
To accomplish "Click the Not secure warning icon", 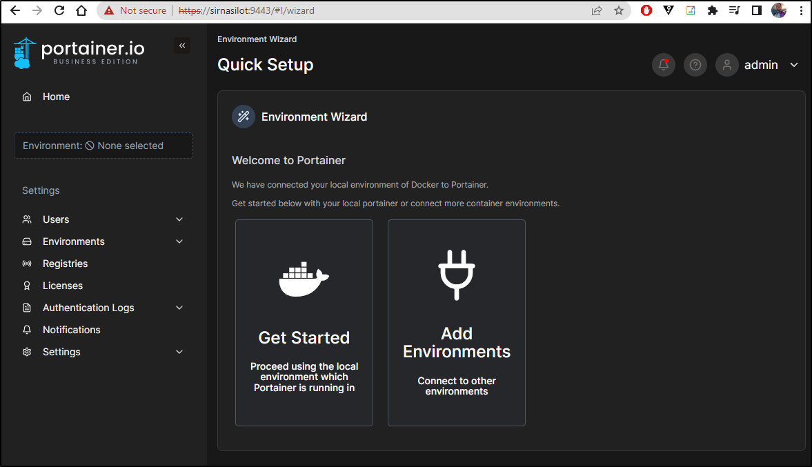I will click(109, 10).
